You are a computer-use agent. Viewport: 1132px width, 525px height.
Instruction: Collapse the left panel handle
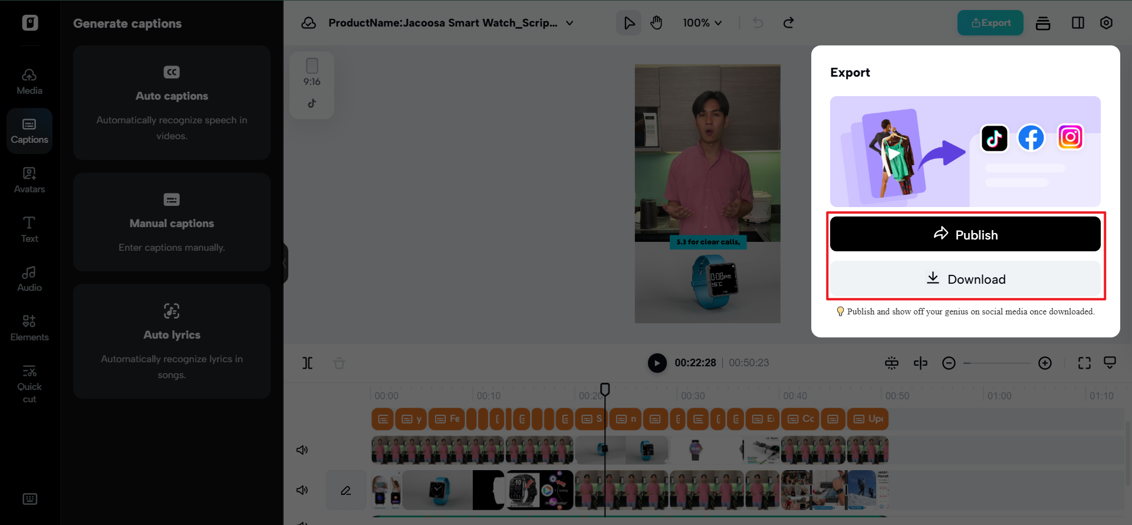285,263
